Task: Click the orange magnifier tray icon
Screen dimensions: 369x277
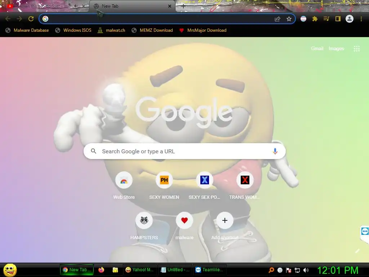Action: pos(271,270)
